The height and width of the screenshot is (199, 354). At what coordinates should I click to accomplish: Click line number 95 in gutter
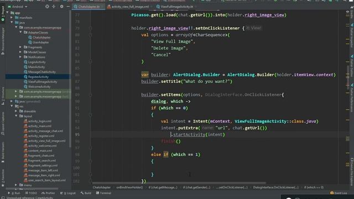77,135
